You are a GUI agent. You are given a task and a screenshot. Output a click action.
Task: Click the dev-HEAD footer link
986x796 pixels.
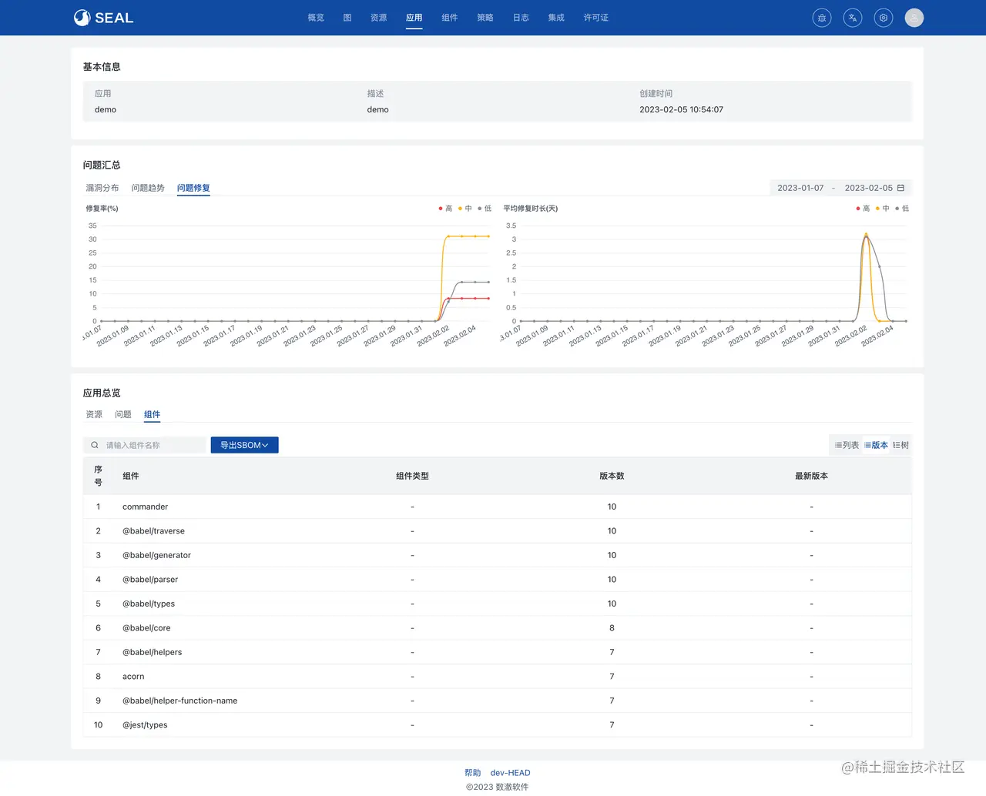click(x=511, y=773)
